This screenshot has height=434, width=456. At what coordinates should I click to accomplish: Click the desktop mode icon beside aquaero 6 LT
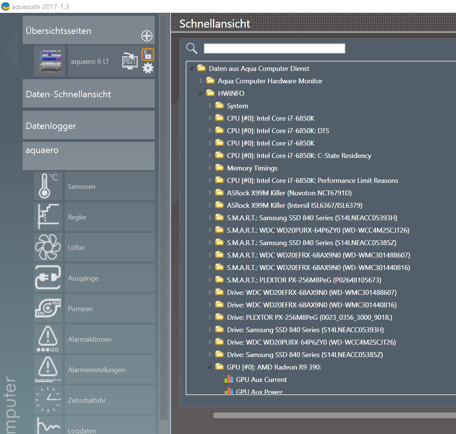(130, 61)
